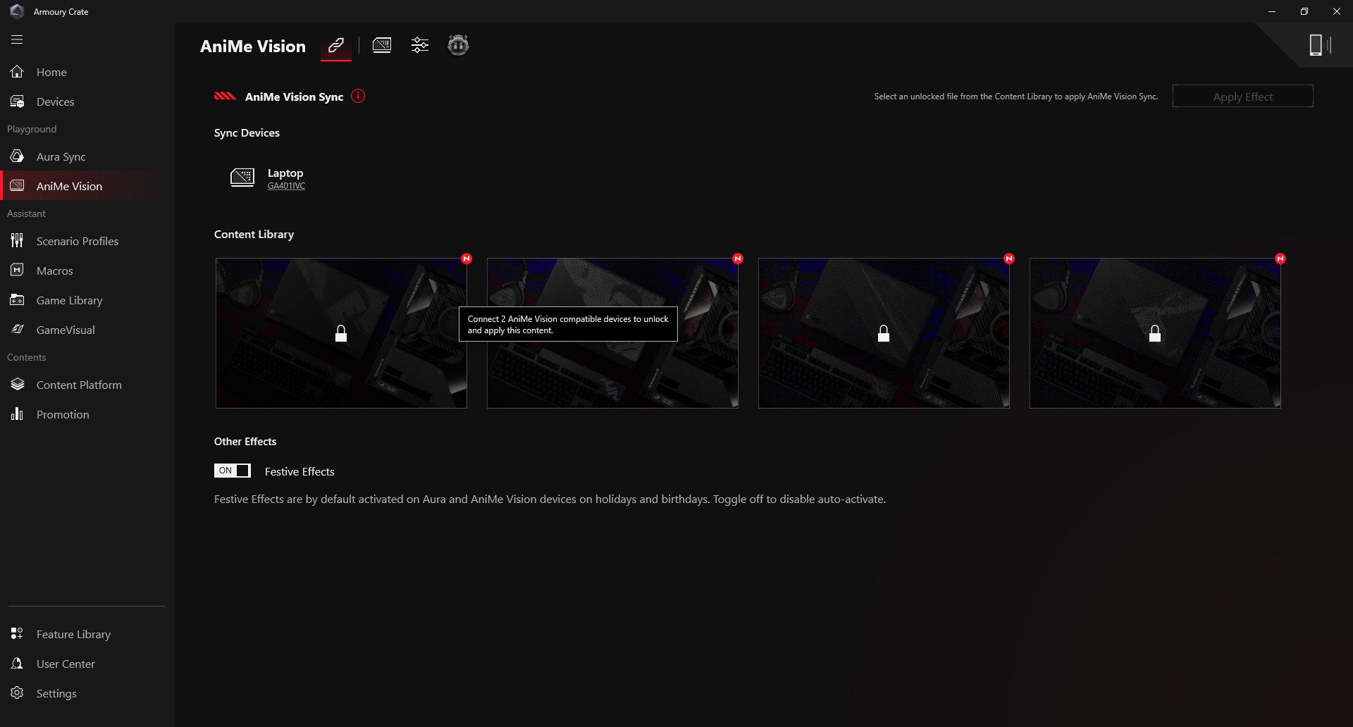
Task: Open the device panel phone icon
Action: click(x=1316, y=45)
